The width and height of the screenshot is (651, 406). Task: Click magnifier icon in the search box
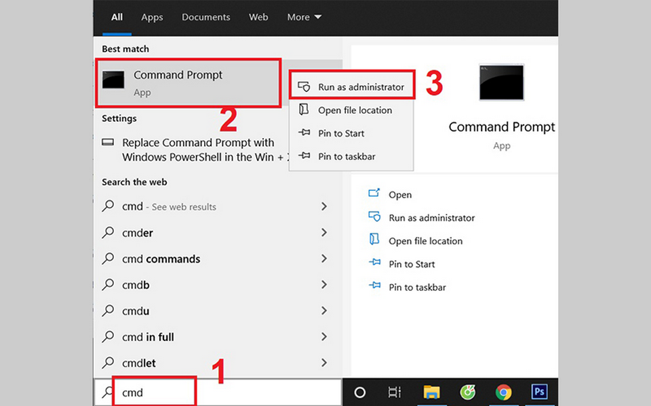[x=108, y=392]
